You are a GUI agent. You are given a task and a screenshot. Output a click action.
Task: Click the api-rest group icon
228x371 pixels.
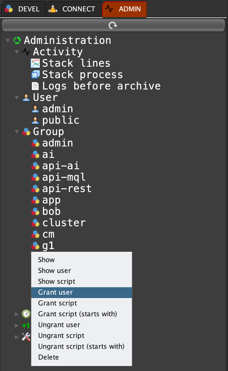point(35,189)
